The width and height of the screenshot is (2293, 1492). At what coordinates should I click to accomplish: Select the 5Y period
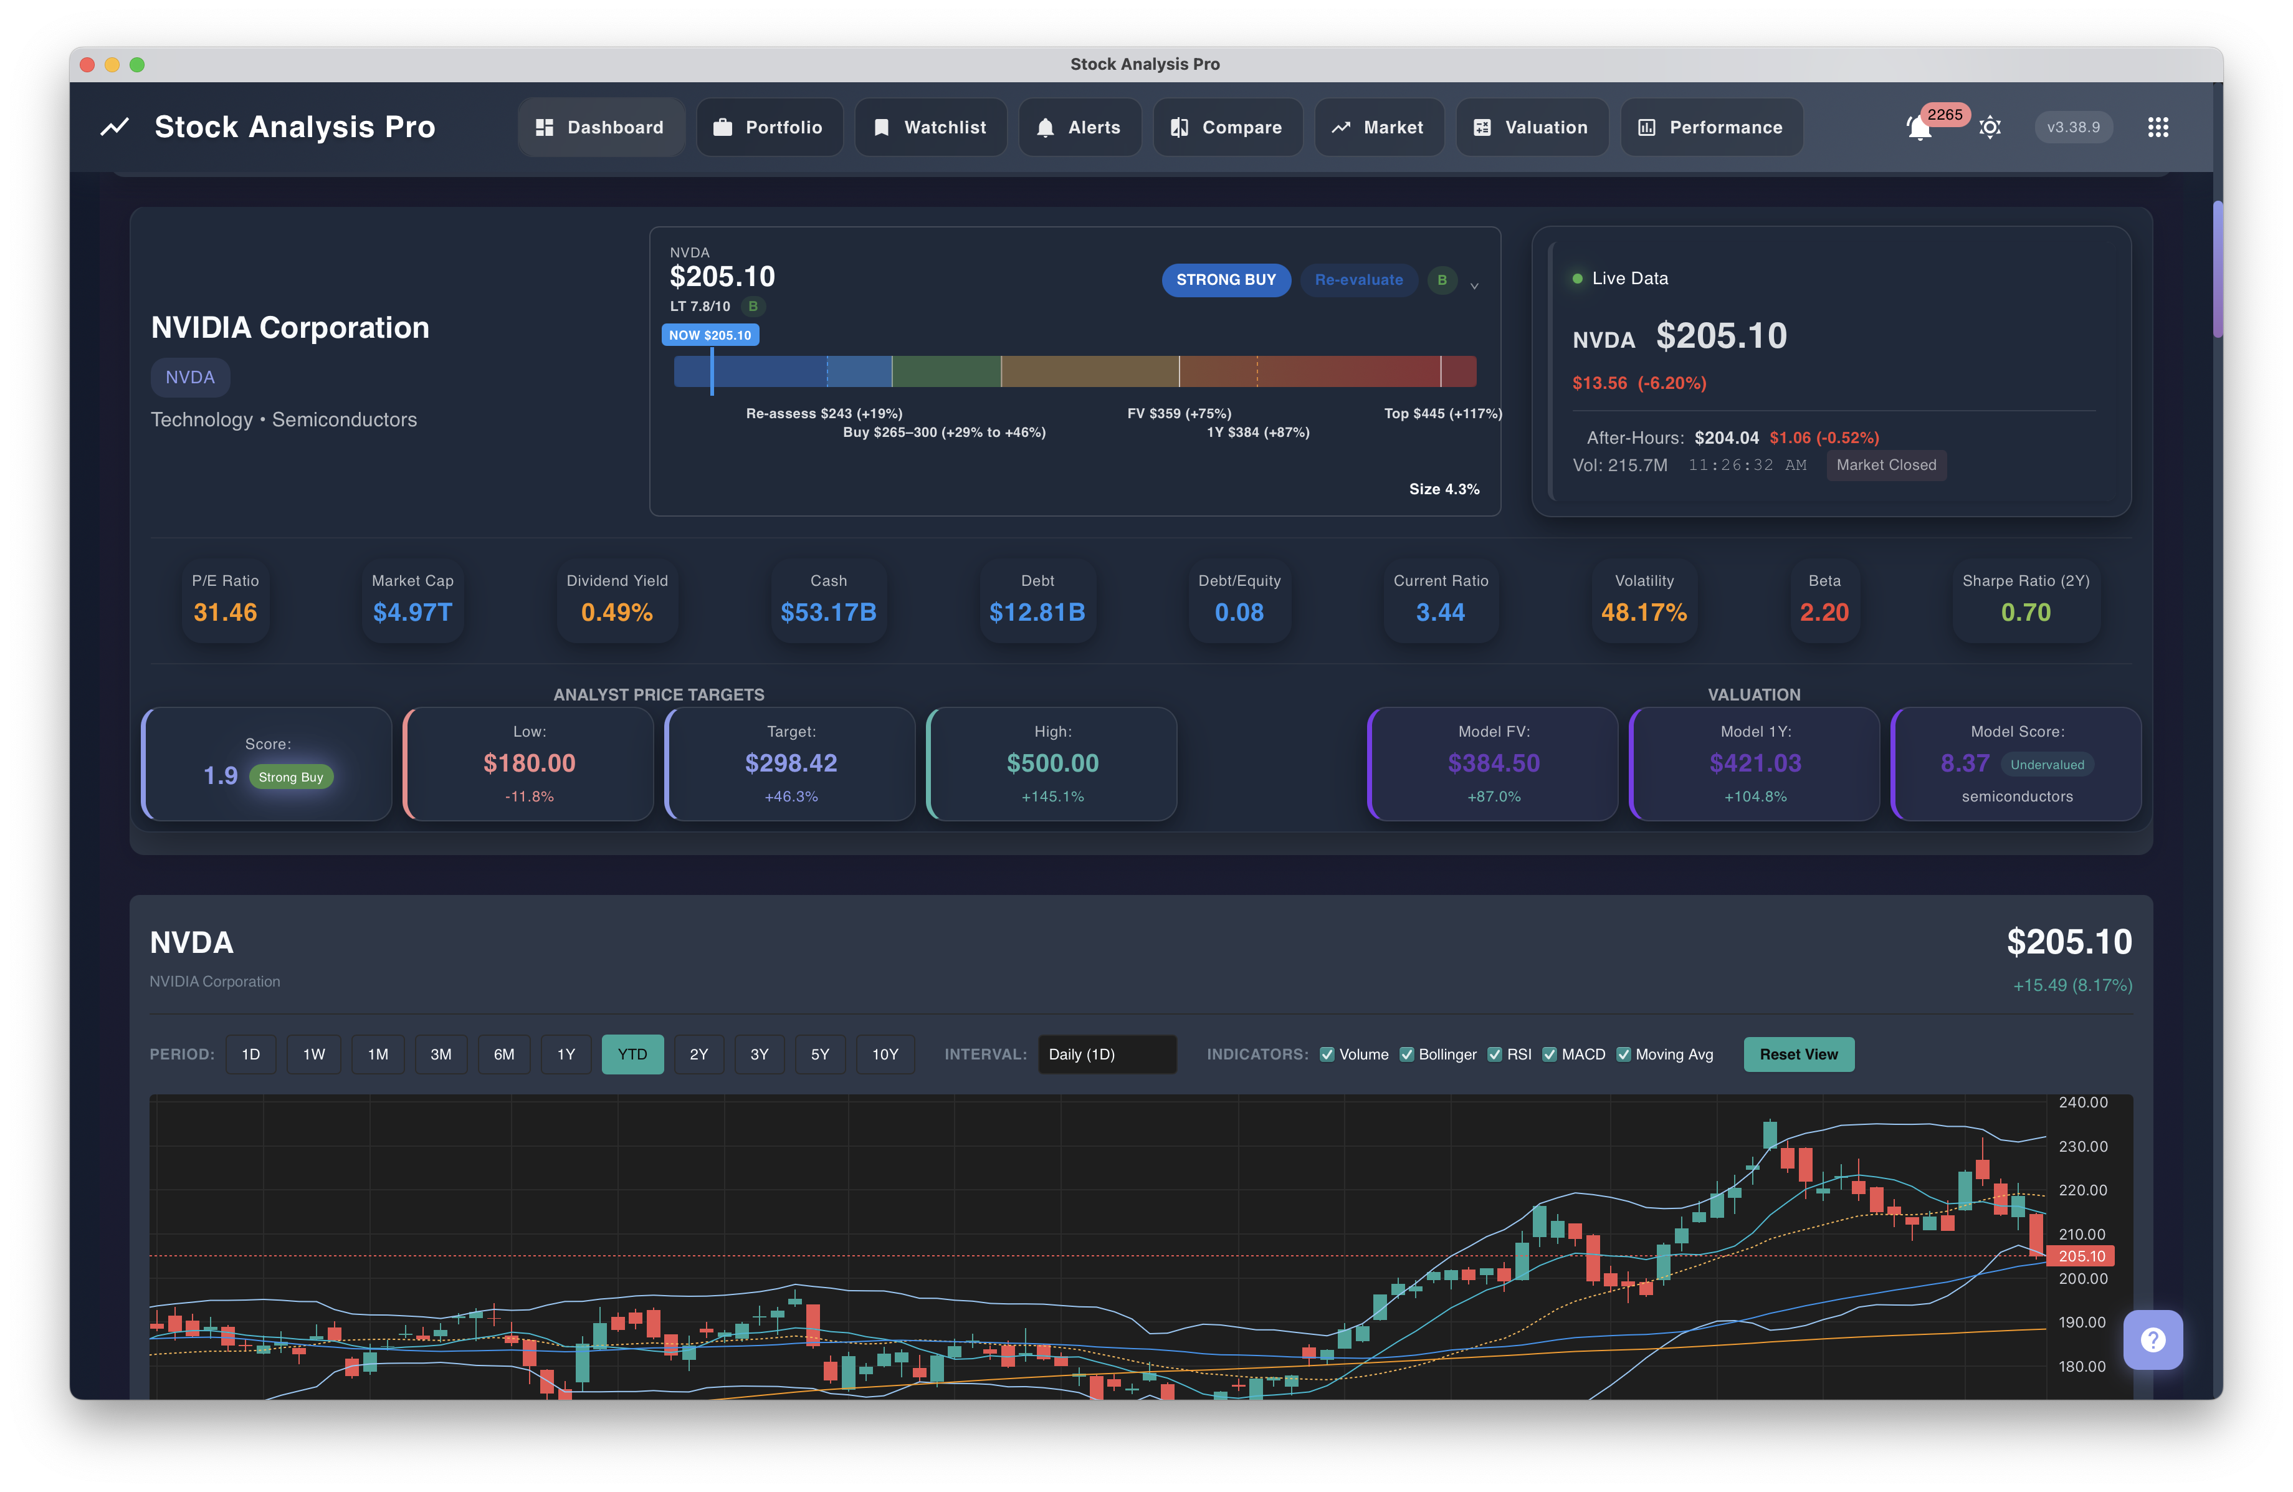820,1054
